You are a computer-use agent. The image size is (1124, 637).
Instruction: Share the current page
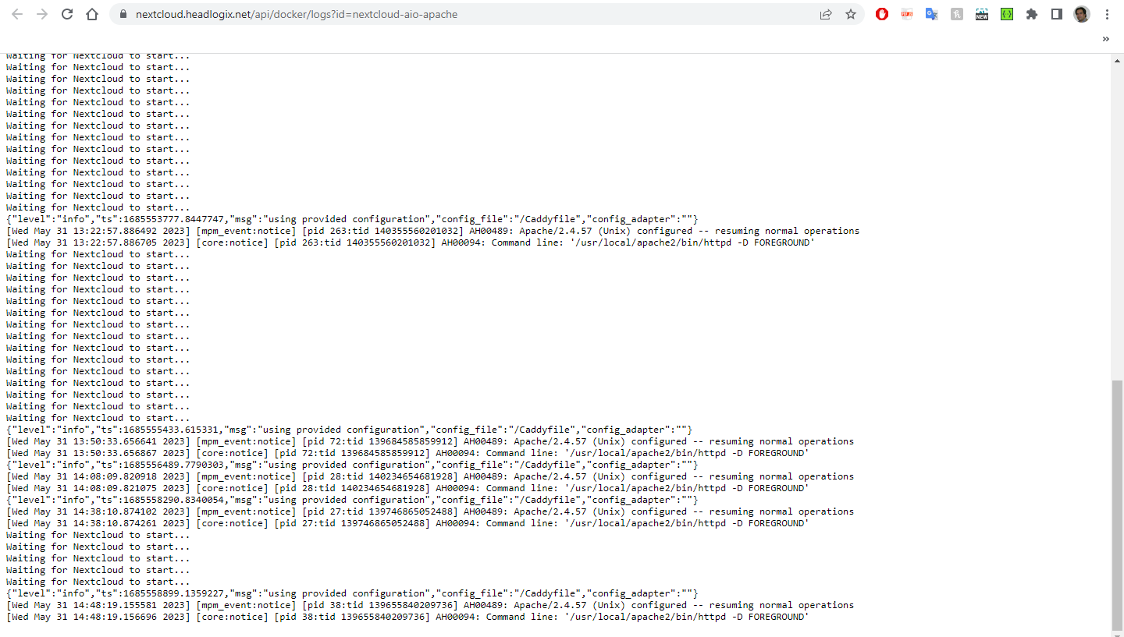[826, 13]
